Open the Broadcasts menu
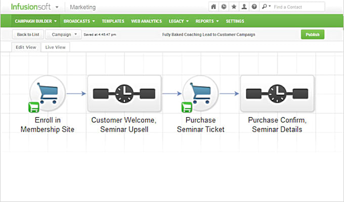 pos(79,21)
